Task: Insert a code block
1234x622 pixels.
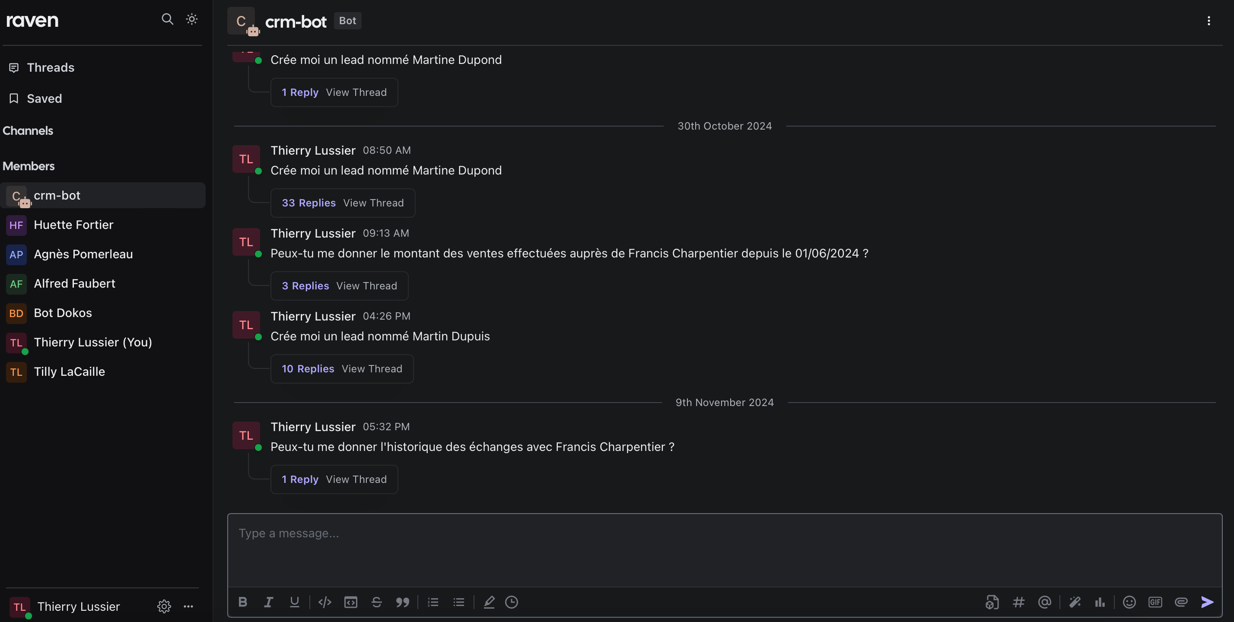Action: (x=351, y=603)
